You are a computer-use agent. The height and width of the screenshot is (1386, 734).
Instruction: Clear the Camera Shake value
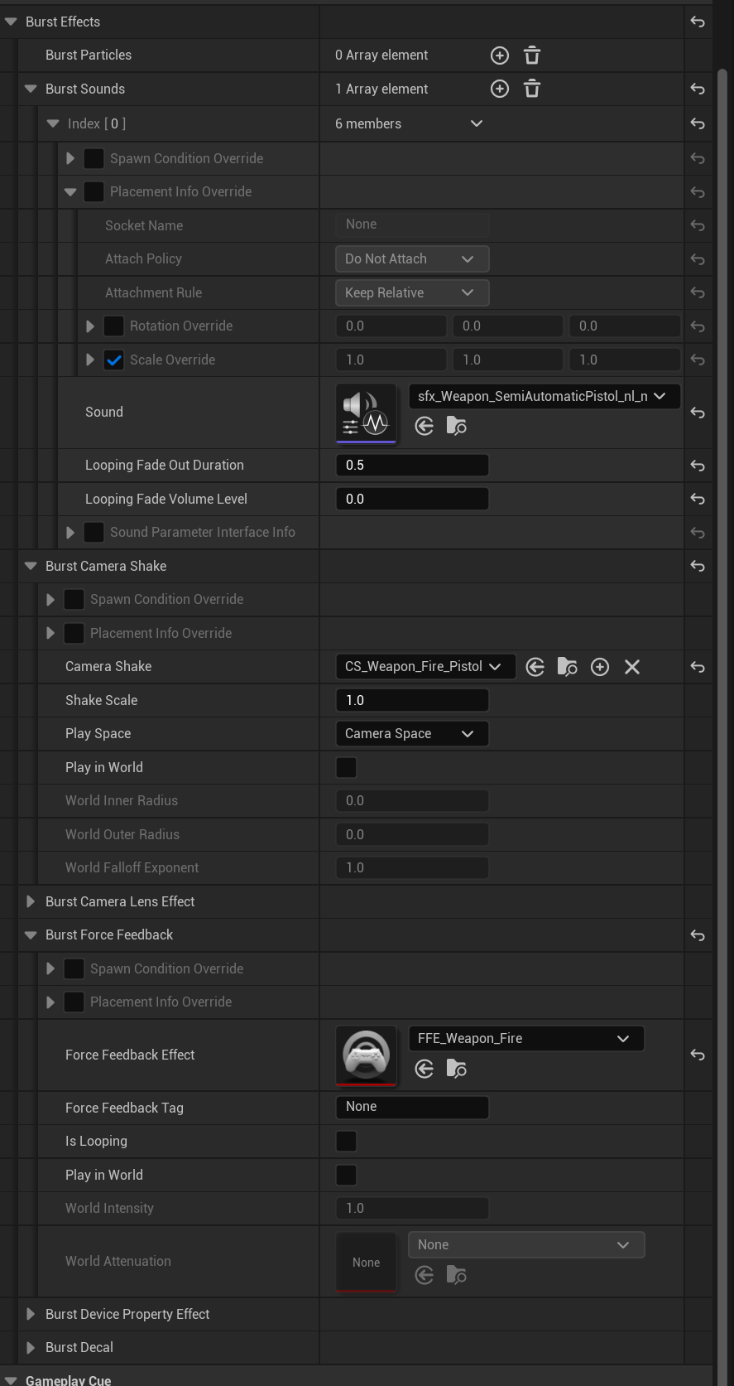pyautogui.click(x=632, y=667)
